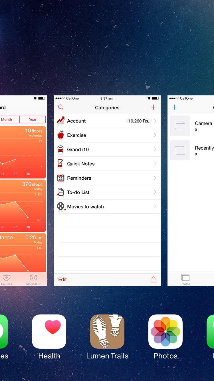Image resolution: width=214 pixels, height=381 pixels.
Task: Open the 10 floors chart card in Health
Action: point(23,152)
